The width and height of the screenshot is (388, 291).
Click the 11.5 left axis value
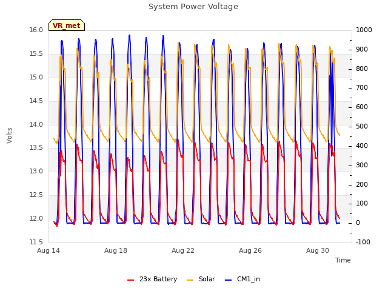36,242
